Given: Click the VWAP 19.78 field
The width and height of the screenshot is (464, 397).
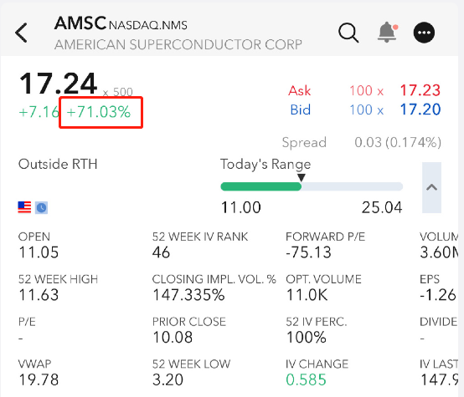Looking at the screenshot, I should (x=39, y=372).
